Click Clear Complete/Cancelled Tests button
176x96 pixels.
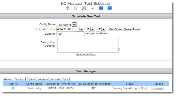(48, 79)
